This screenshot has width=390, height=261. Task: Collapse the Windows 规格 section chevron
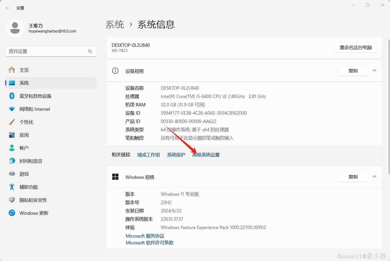point(374,177)
